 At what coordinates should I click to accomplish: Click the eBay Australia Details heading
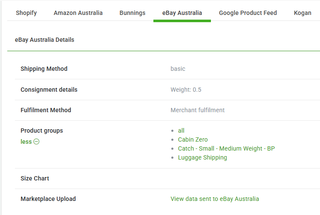pyautogui.click(x=44, y=40)
